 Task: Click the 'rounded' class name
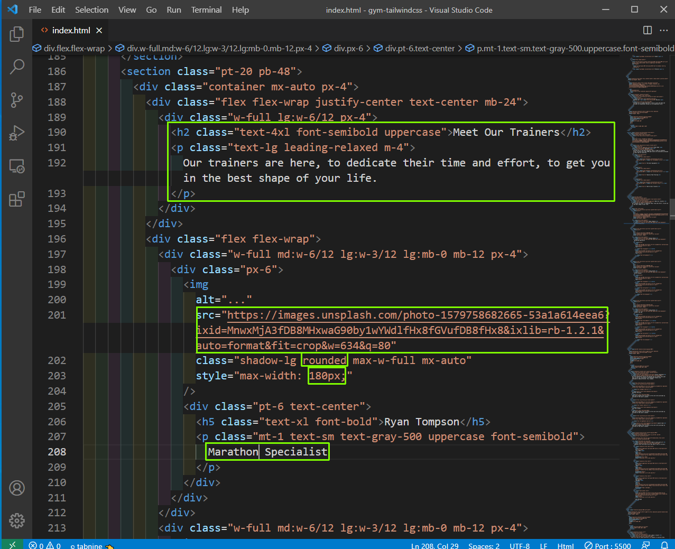click(x=325, y=360)
